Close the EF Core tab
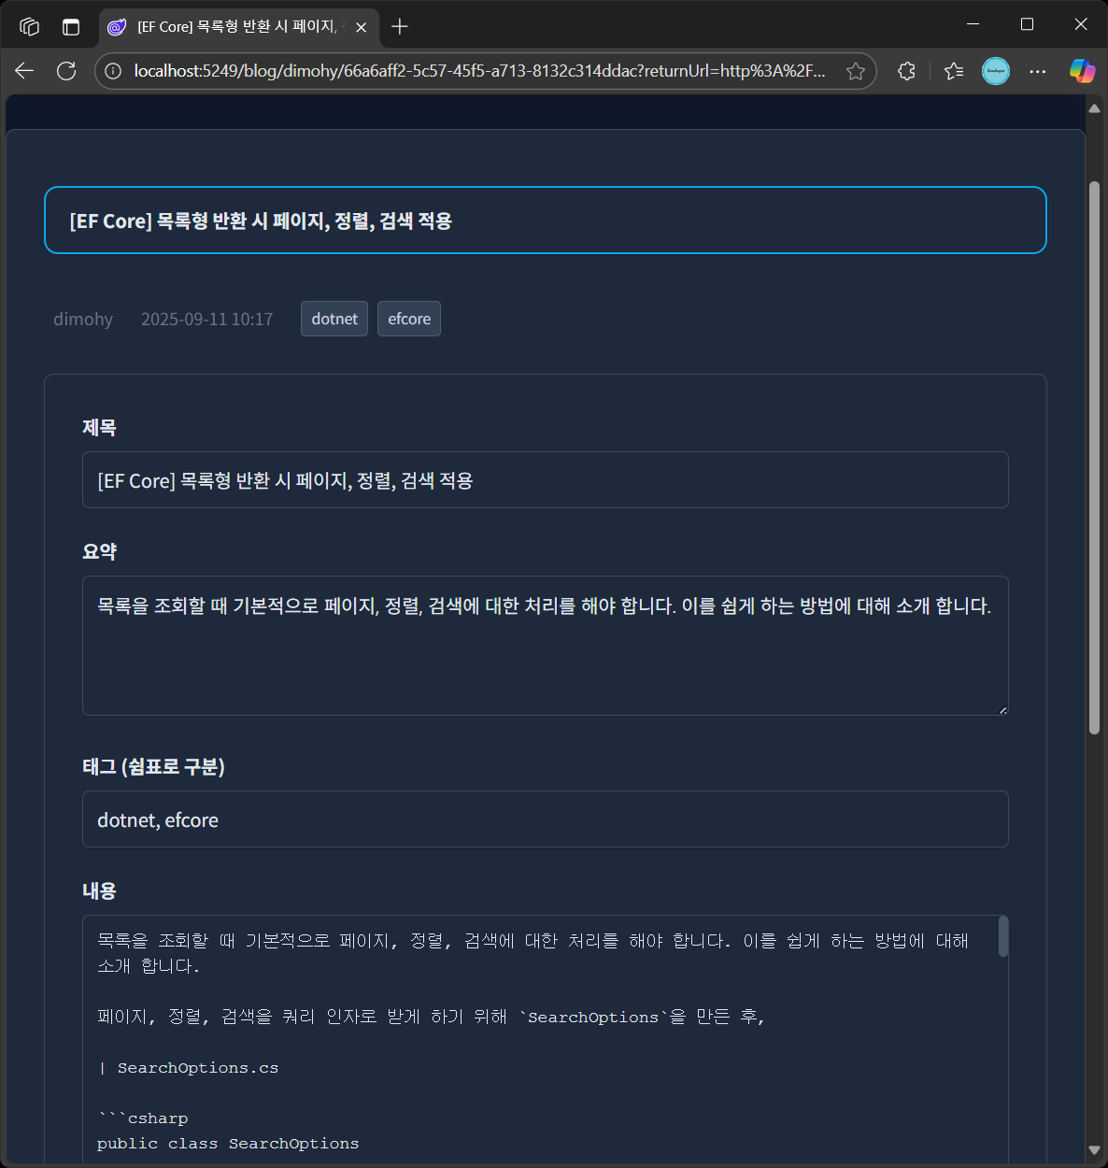 coord(361,27)
